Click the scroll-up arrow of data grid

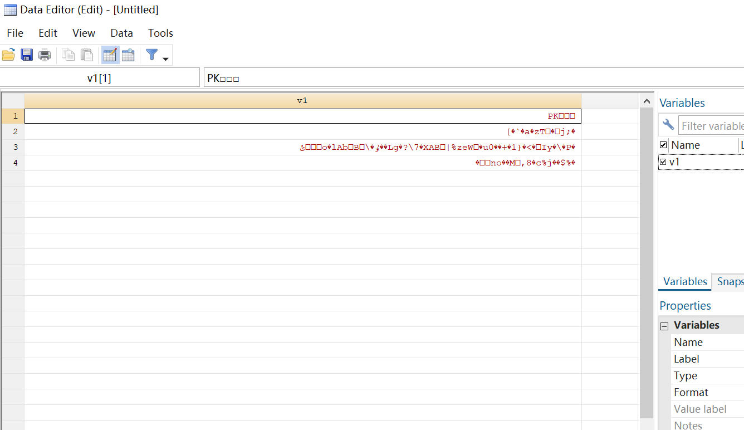point(647,101)
